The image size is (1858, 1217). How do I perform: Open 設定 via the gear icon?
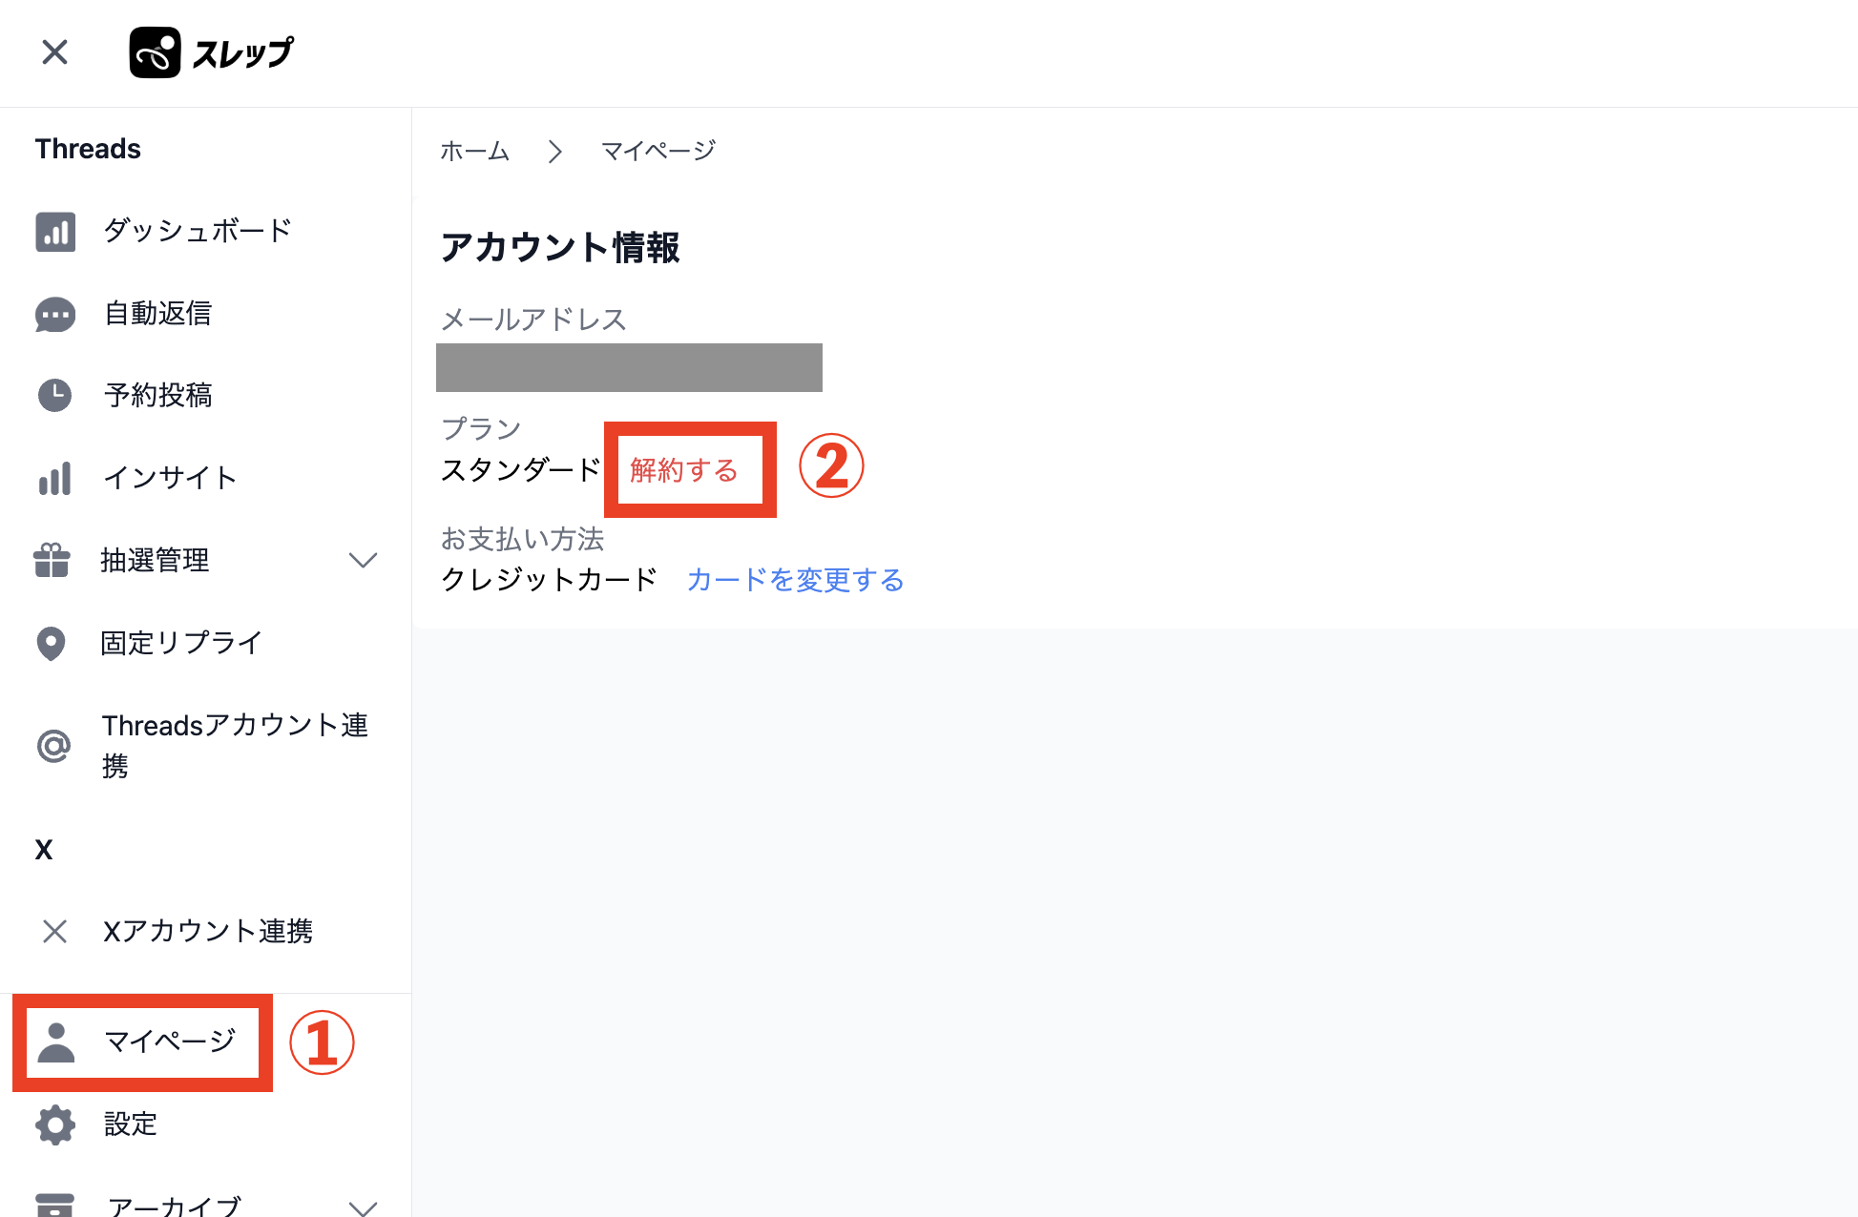pyautogui.click(x=54, y=1125)
